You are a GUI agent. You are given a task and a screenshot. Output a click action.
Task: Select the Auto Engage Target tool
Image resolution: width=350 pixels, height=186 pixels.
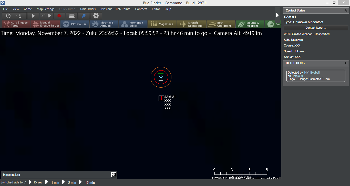pyautogui.click(x=16, y=24)
